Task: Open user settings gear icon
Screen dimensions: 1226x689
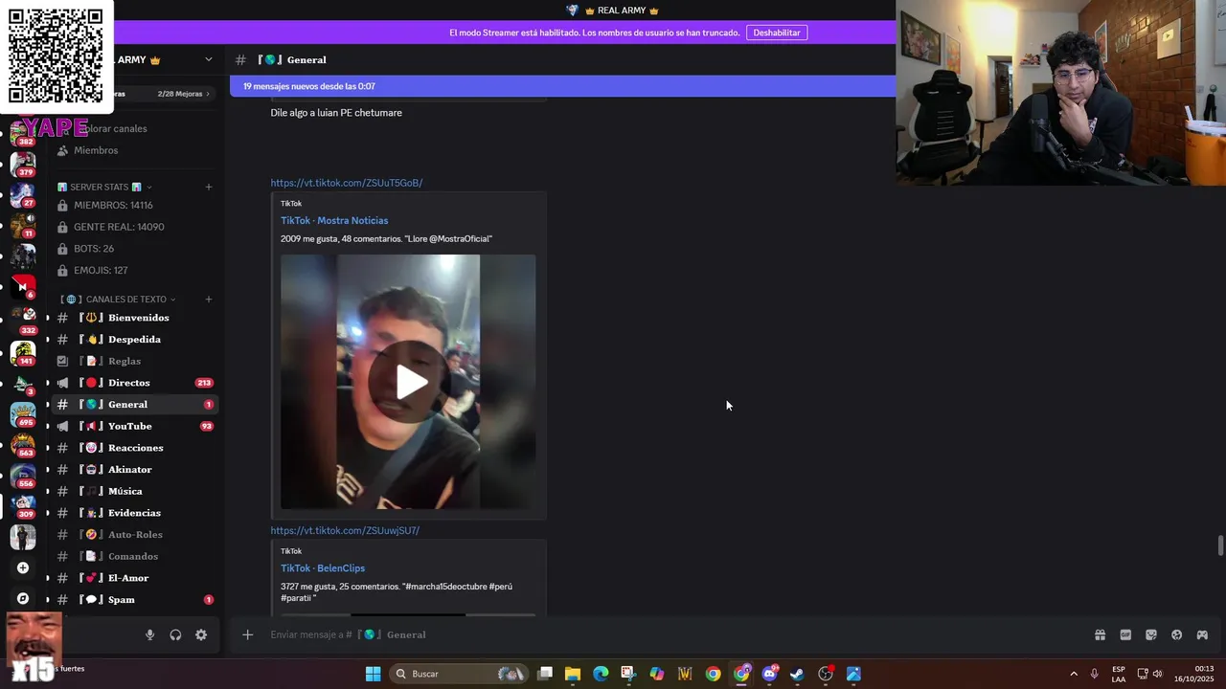Action: (201, 634)
